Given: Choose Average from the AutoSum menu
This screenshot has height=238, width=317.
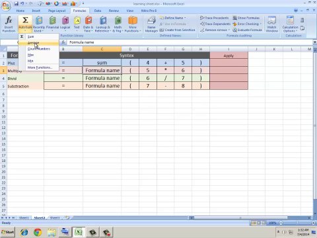Looking at the screenshot, I should pos(39,43).
